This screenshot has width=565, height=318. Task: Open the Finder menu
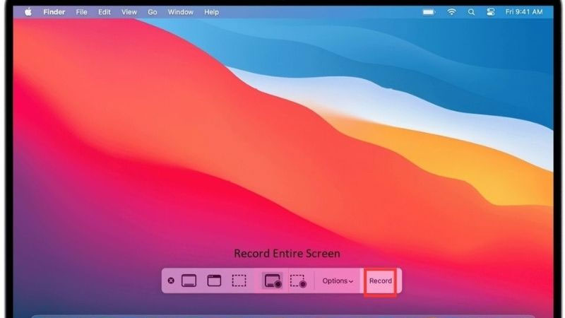[54, 12]
